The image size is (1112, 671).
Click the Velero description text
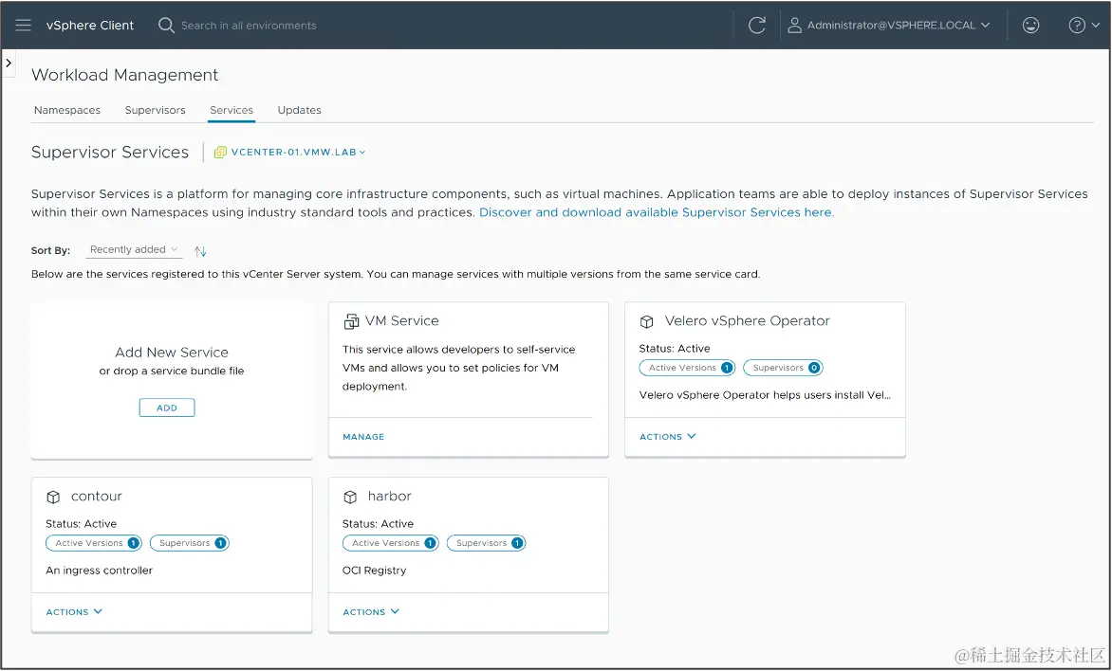(765, 395)
